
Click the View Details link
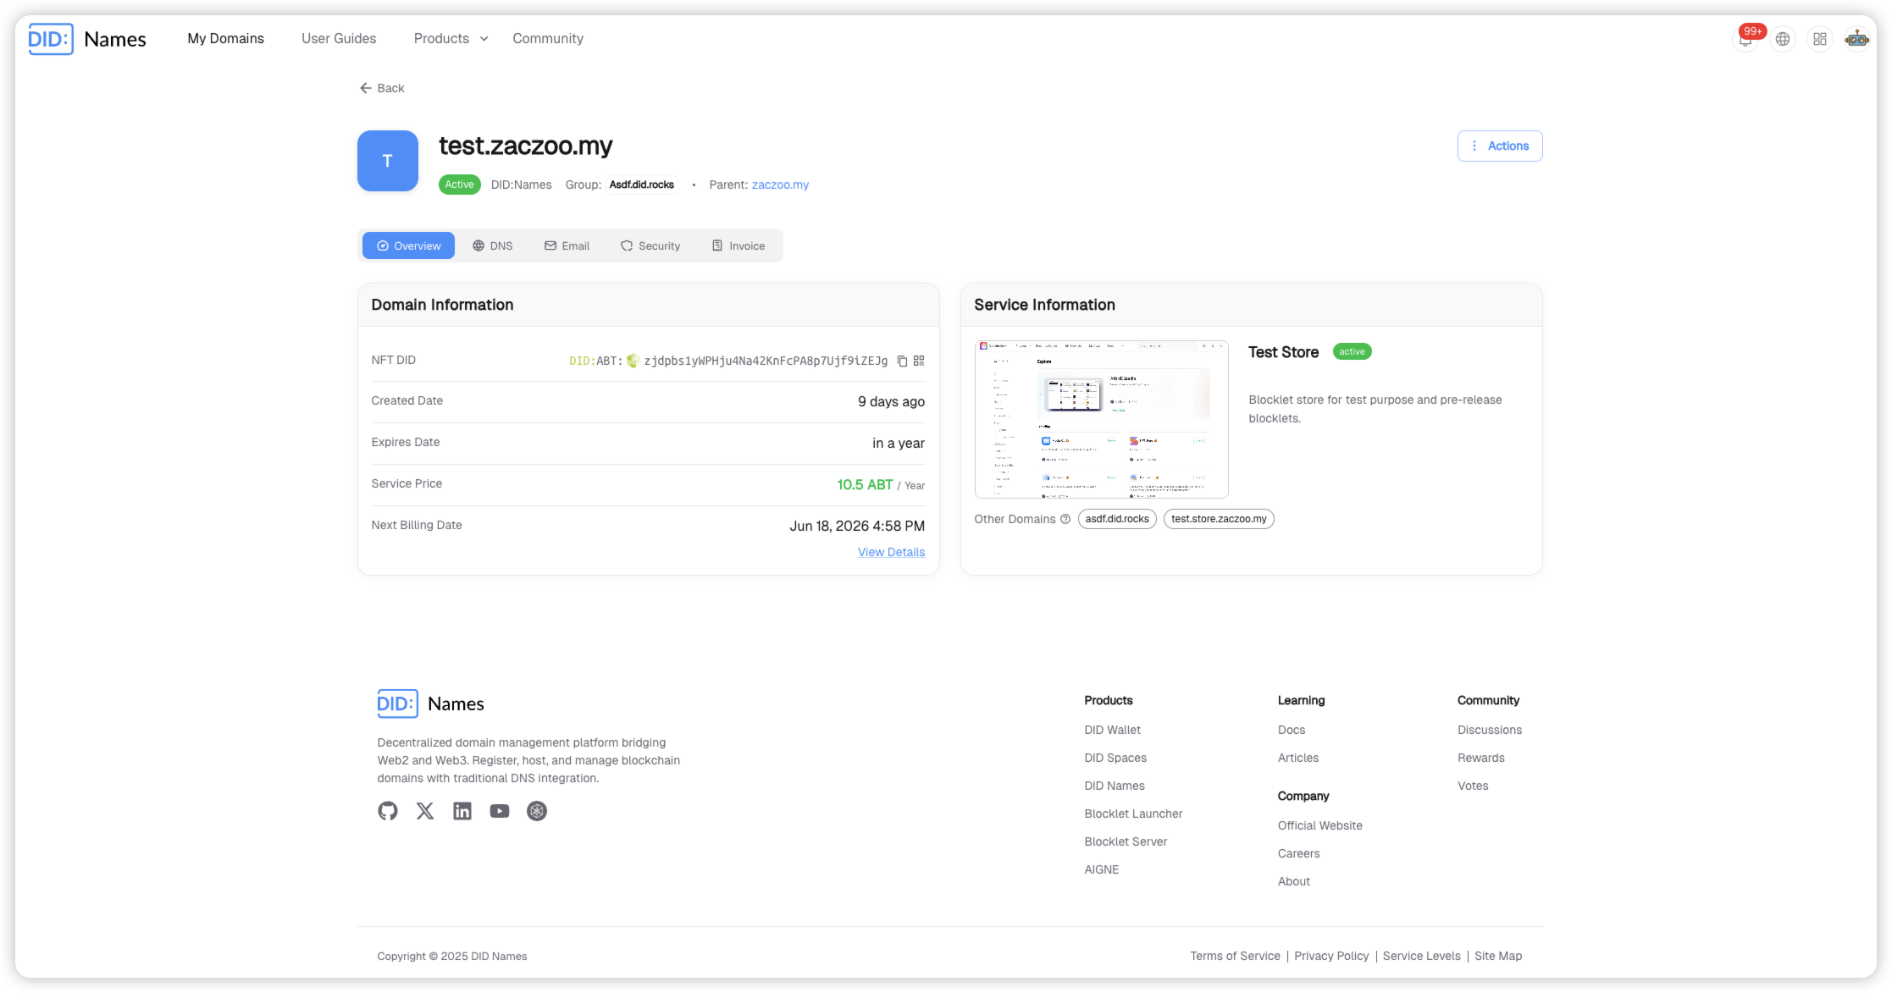pos(891,552)
